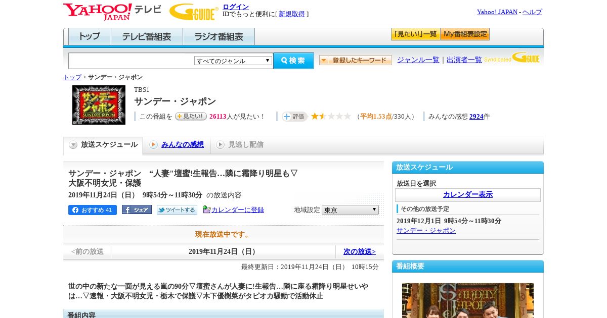
Task: Click the 検索 search button
Action: 293,61
